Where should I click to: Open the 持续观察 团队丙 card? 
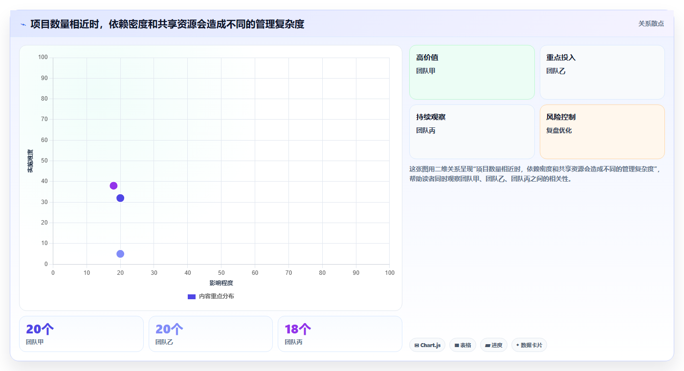pos(472,132)
